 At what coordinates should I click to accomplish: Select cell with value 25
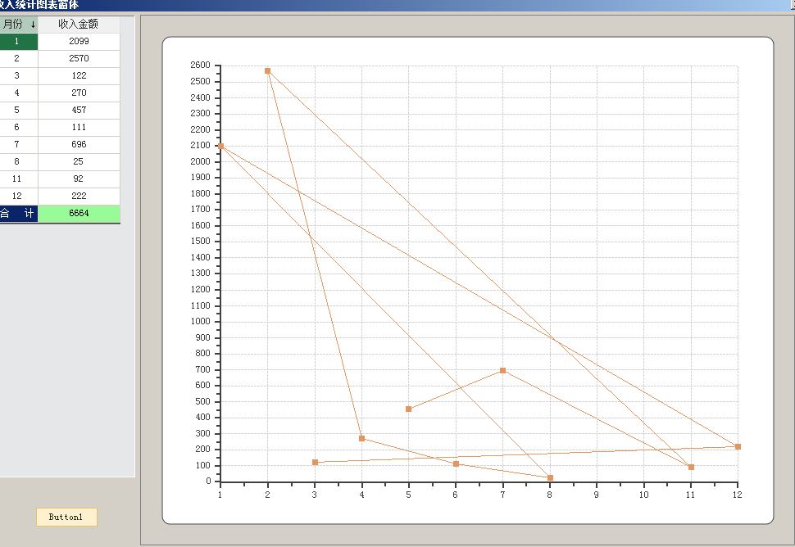[x=79, y=162]
